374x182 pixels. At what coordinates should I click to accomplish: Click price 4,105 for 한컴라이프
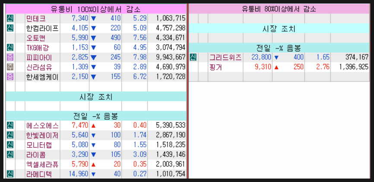pos(80,28)
